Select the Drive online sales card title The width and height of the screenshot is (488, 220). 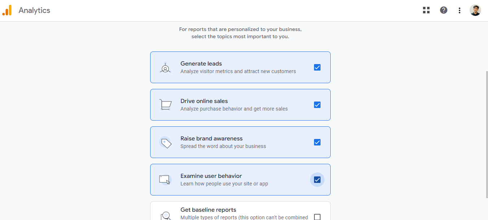[x=204, y=101]
